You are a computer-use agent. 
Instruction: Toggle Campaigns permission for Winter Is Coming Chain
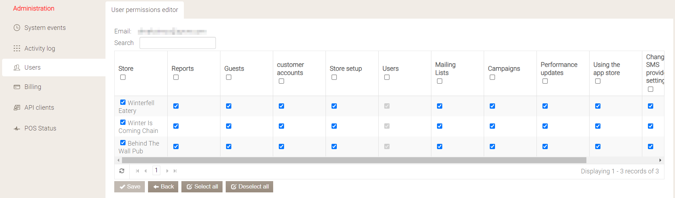pos(492,126)
